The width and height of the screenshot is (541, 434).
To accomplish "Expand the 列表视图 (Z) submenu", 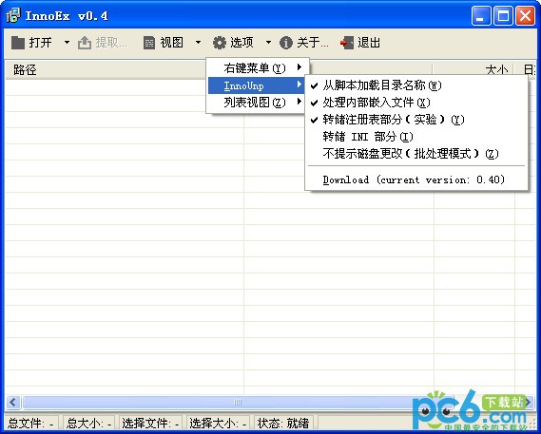I will [256, 102].
